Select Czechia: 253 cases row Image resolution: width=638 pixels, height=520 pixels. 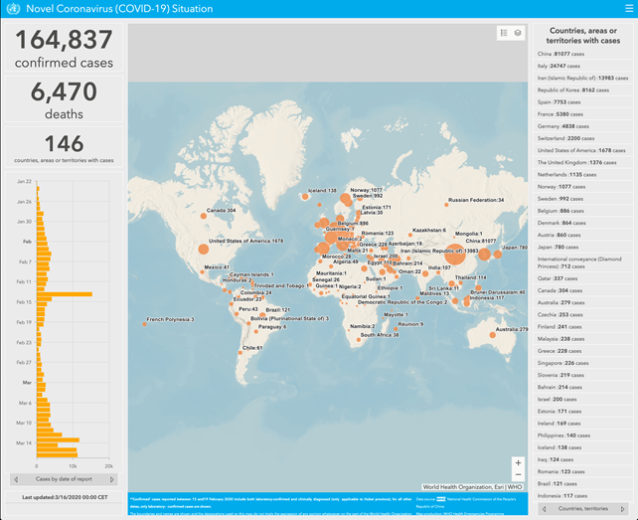[x=583, y=315]
